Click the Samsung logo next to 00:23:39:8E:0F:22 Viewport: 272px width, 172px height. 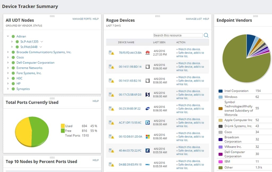(x=148, y=108)
